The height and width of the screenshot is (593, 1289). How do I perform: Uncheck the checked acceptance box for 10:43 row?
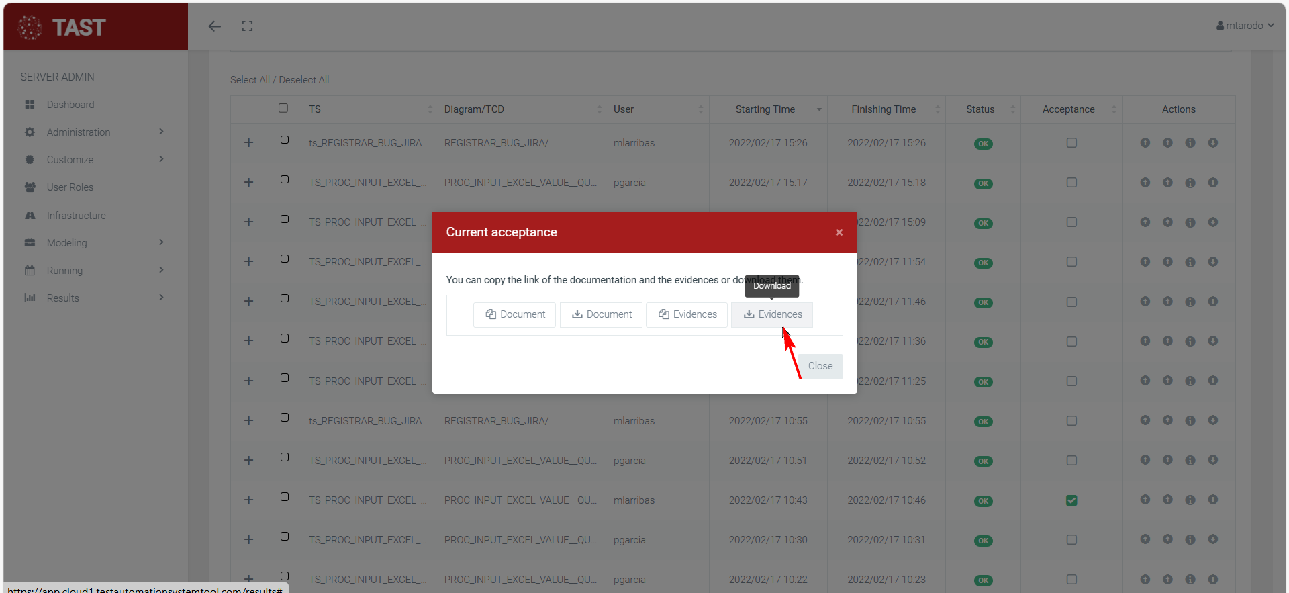[1071, 500]
